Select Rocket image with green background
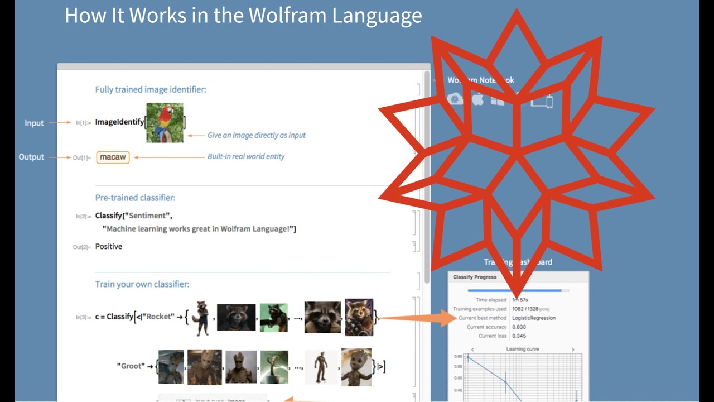The height and width of the screenshot is (402, 714). point(274,318)
